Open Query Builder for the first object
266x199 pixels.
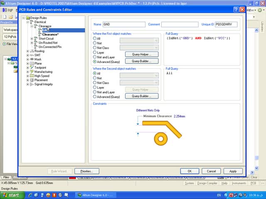click(142, 61)
